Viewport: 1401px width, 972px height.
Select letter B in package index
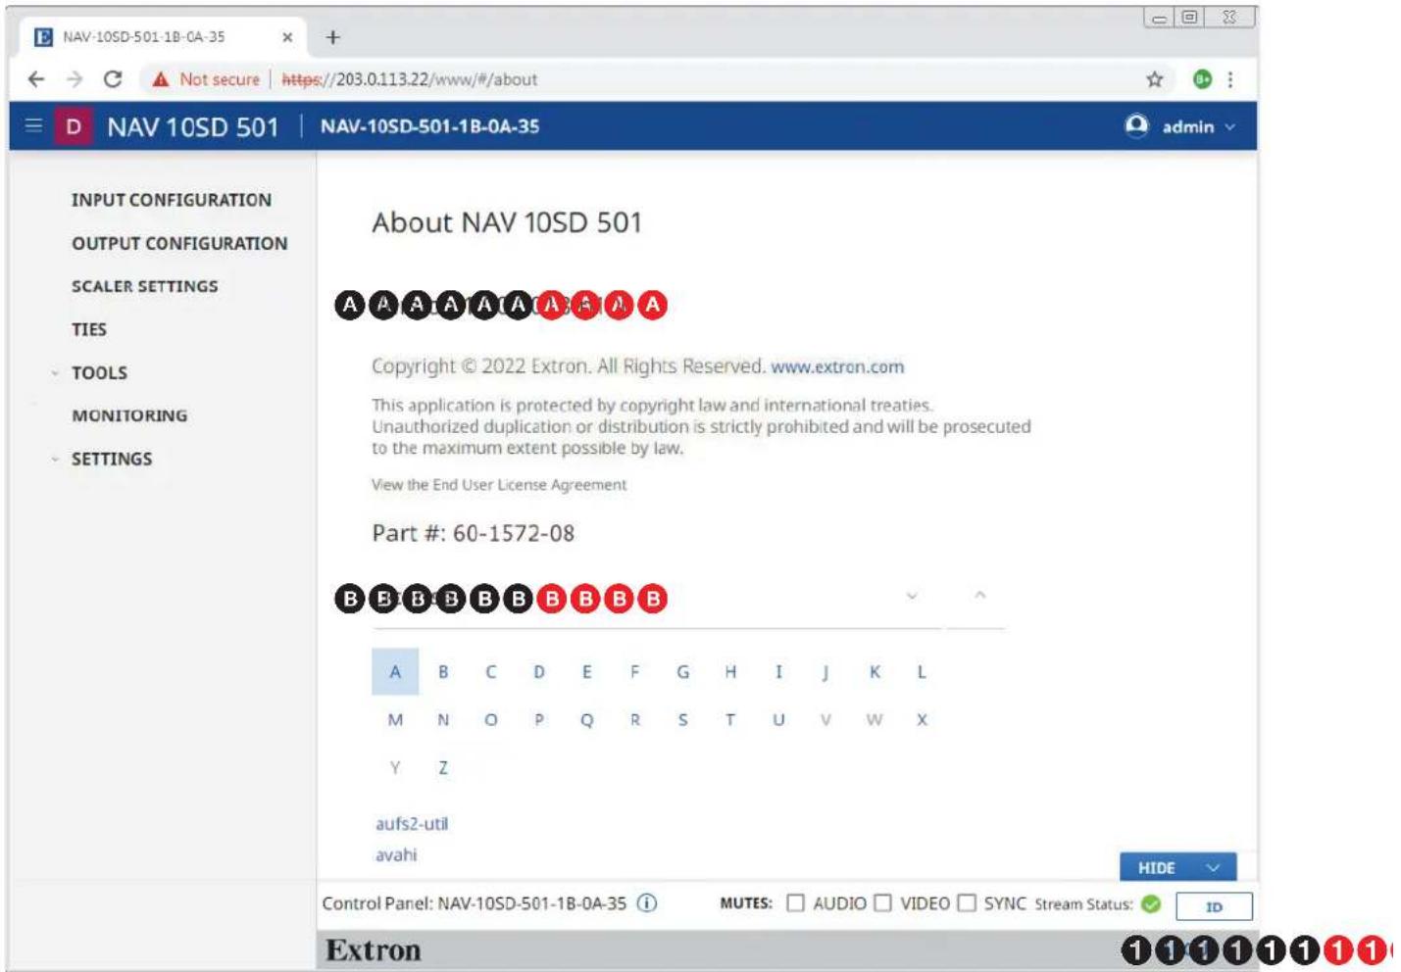[443, 671]
